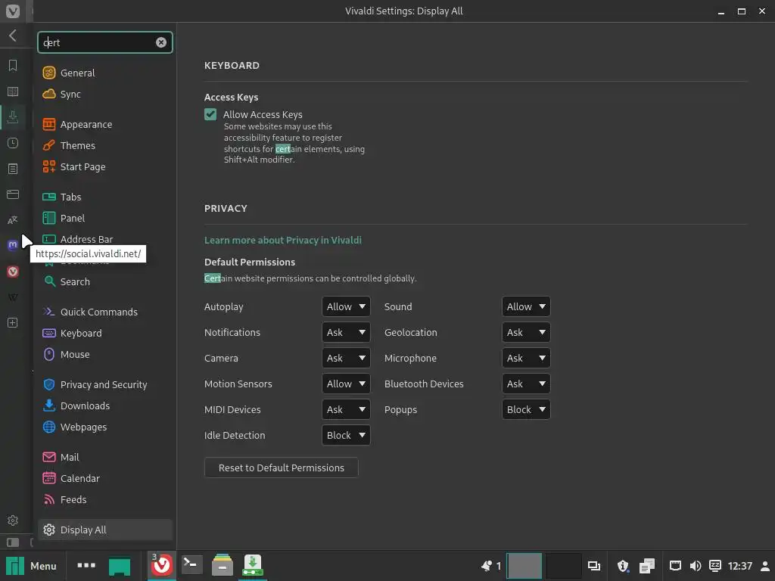
Task: Click the Vivaldi logo menu icon
Action: (13, 11)
